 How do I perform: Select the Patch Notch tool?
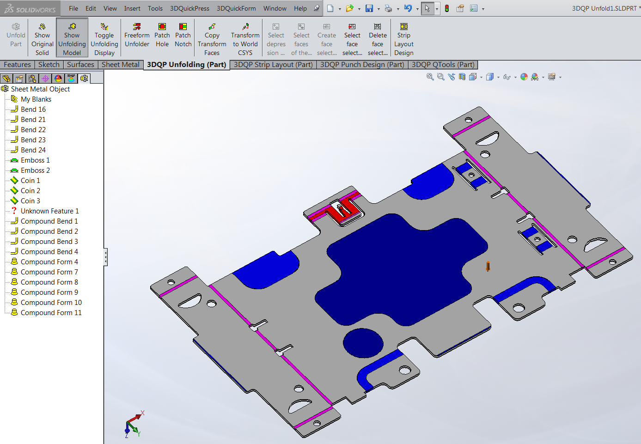[x=183, y=35]
